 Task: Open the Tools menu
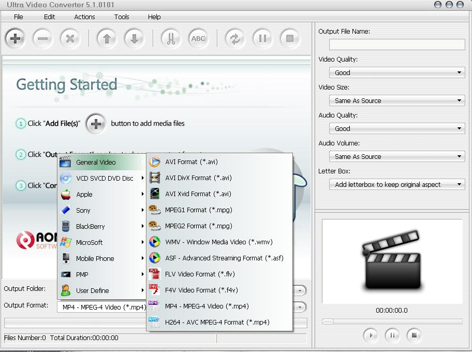point(122,17)
